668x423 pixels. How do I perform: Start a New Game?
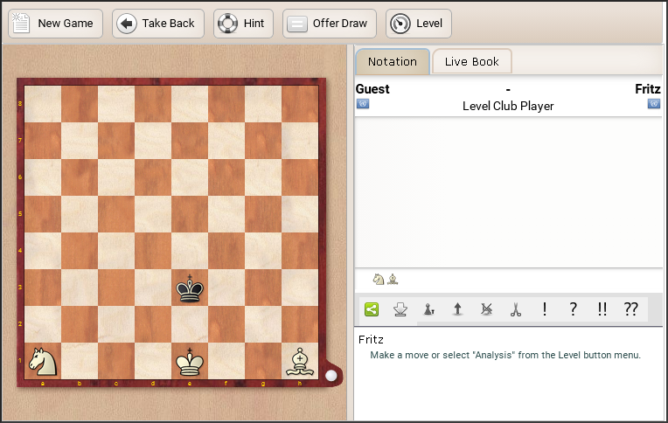click(x=55, y=24)
